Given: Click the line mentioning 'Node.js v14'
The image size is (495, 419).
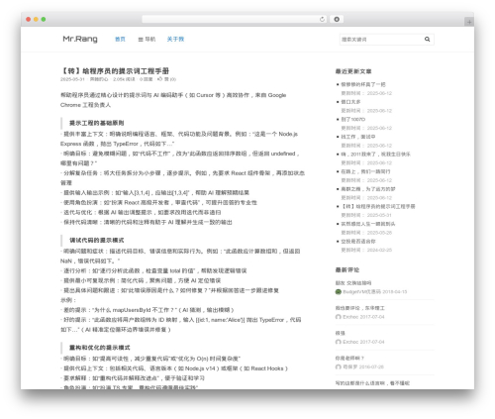Looking at the screenshot, I should coord(174,368).
